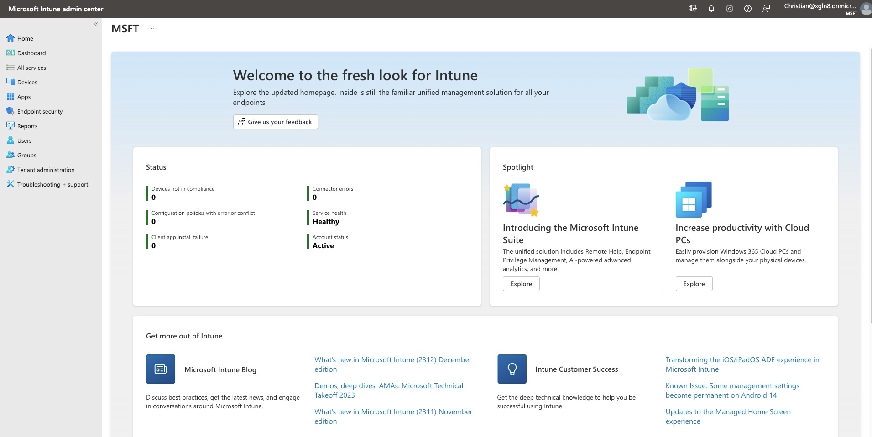Viewport: 872px width, 437px height.
Task: Click Microsoft Intune admin center title
Action: [x=56, y=9]
